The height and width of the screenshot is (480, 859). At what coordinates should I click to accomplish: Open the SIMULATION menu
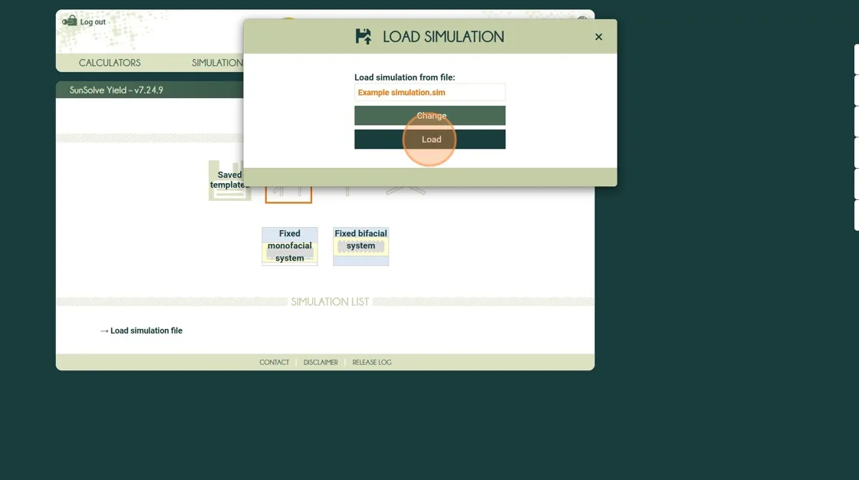pyautogui.click(x=217, y=63)
